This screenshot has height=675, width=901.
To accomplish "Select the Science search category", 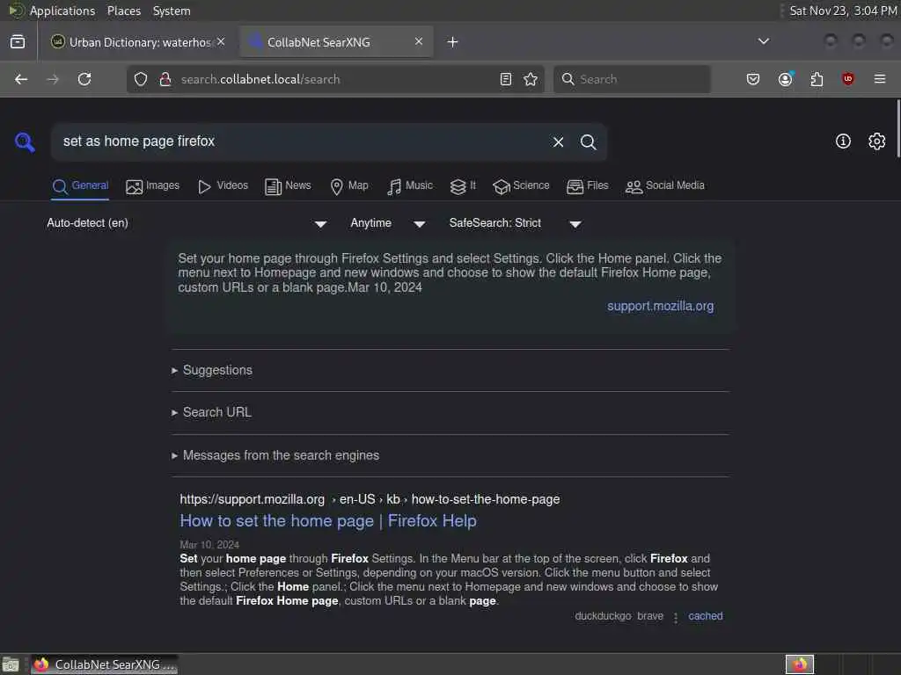I will [x=521, y=186].
